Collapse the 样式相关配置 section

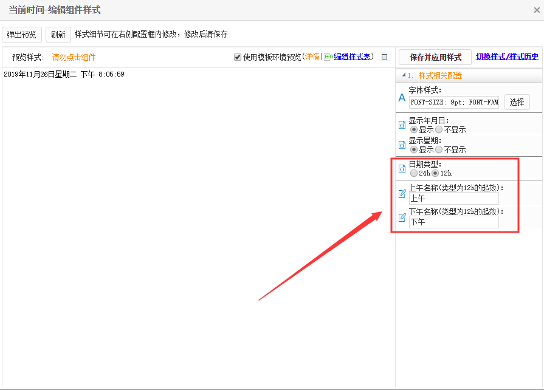click(404, 76)
